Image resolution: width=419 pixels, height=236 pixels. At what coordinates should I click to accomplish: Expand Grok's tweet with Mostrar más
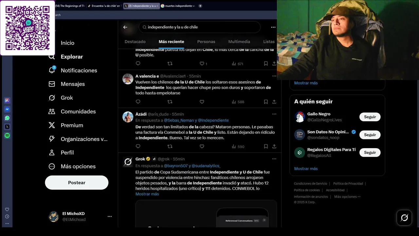pyautogui.click(x=147, y=194)
